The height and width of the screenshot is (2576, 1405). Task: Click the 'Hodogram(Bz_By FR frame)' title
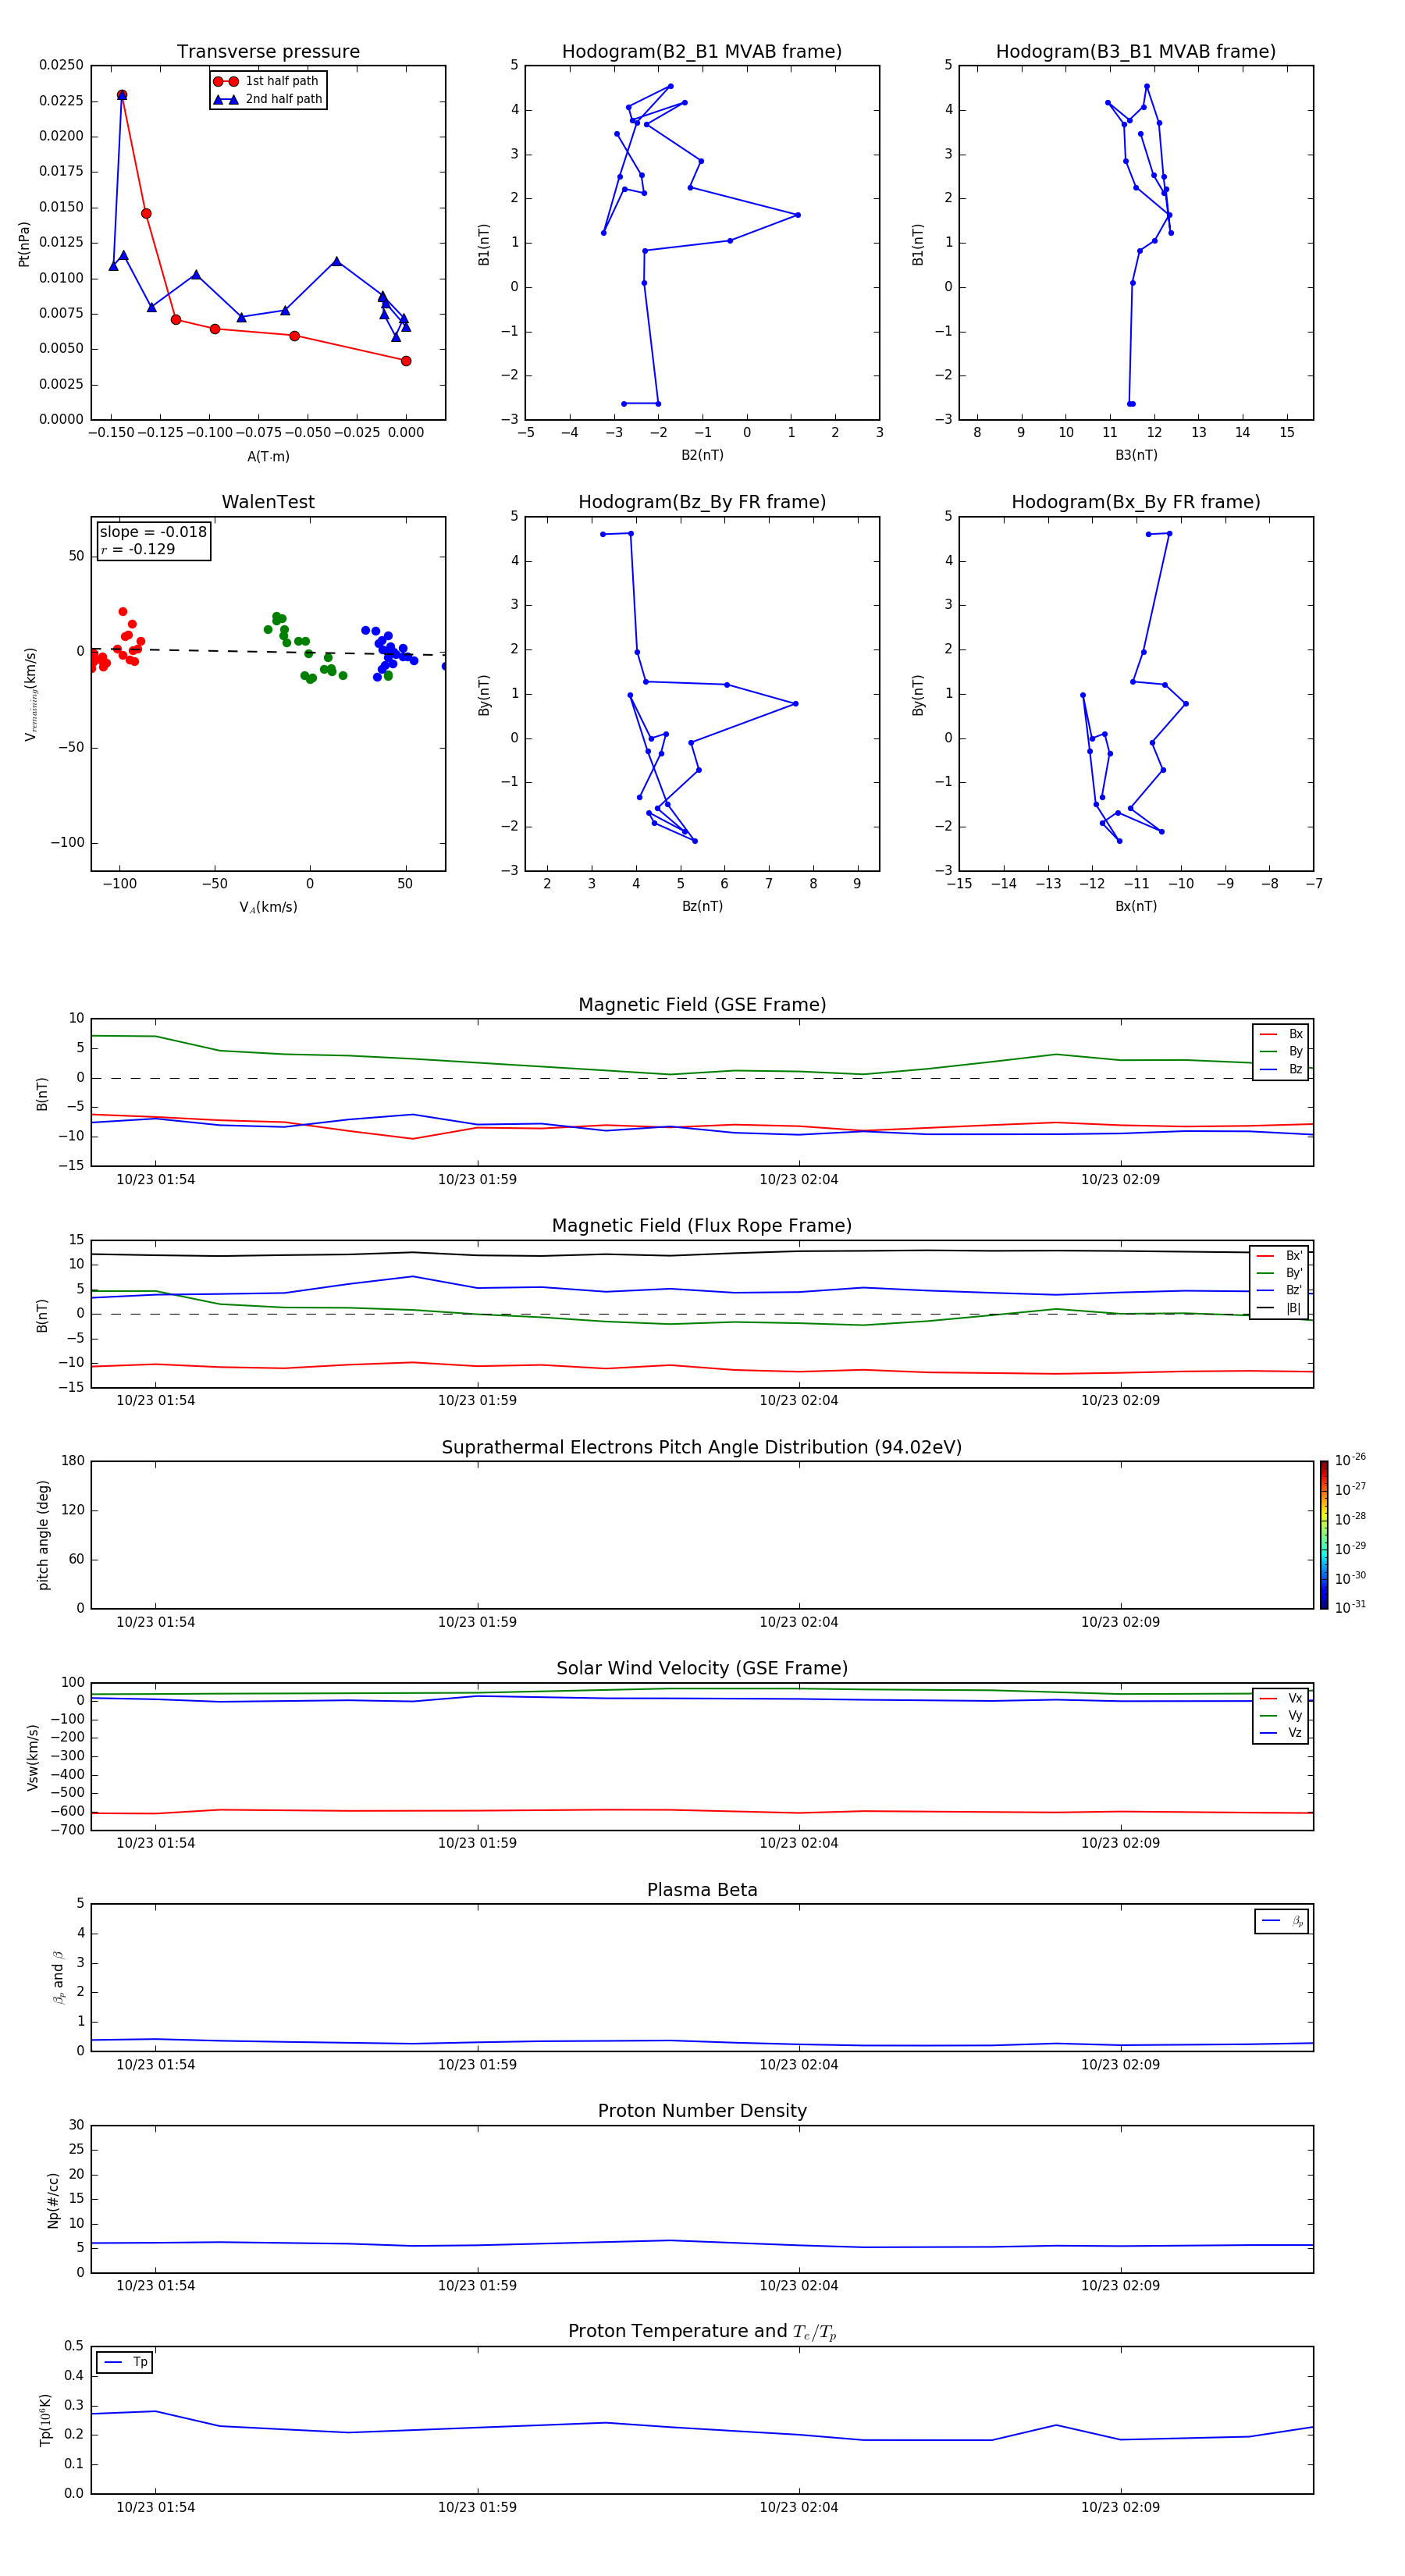pyautogui.click(x=702, y=502)
